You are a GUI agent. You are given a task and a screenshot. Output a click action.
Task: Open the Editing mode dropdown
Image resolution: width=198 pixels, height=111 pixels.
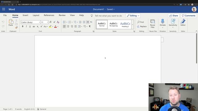click(133, 16)
